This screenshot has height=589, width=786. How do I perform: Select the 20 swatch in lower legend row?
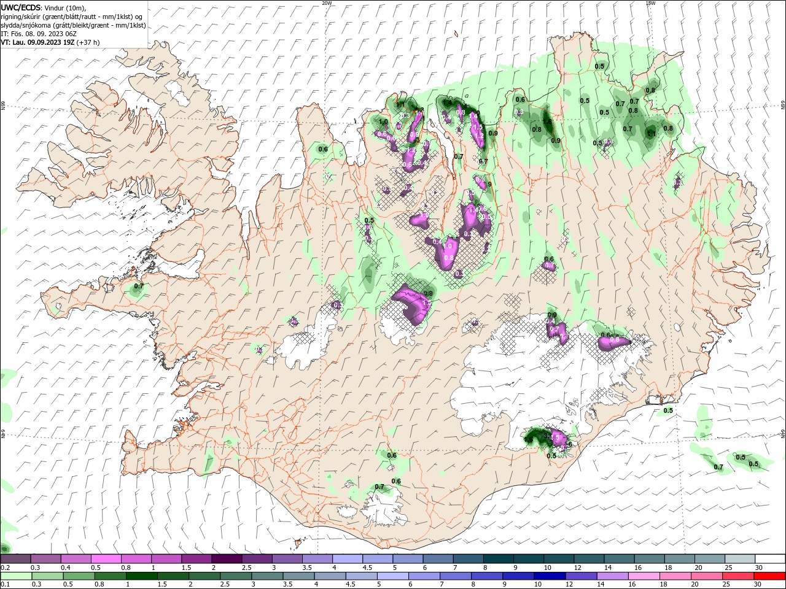[x=707, y=576]
